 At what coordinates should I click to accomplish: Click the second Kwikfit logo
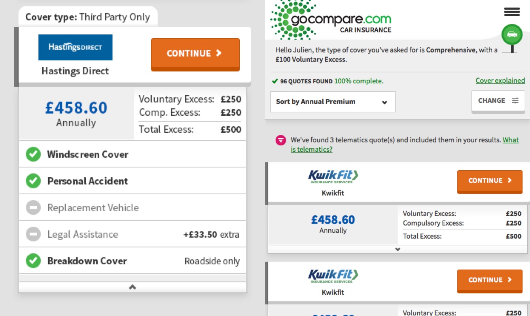(333, 276)
